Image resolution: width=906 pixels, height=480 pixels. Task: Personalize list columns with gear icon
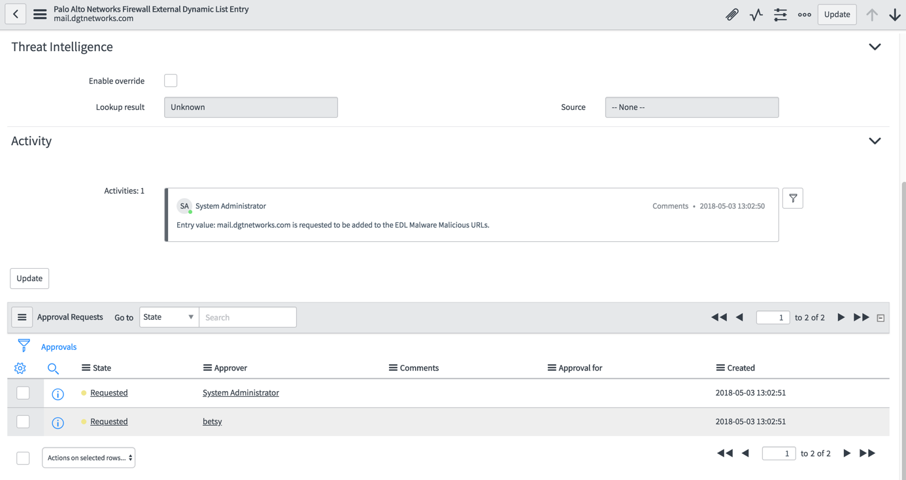tap(20, 368)
